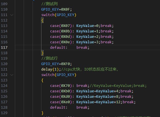Select line number 109 in gutter
This screenshot has width=160, height=117.
4,4
